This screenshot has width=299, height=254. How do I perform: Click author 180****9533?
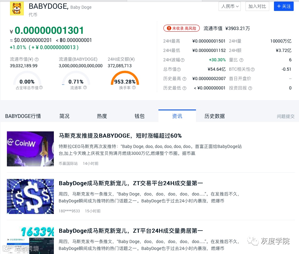(69, 211)
